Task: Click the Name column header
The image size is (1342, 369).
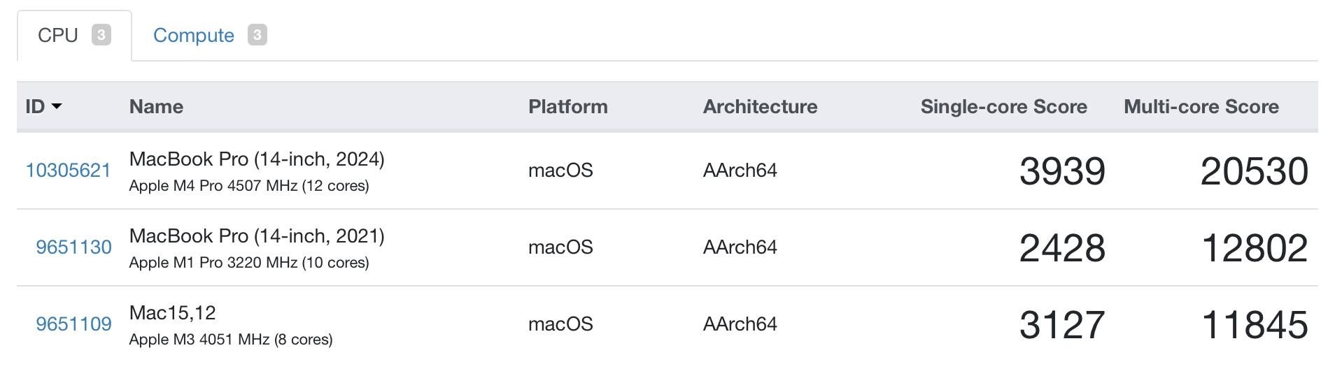Action: pyautogui.click(x=156, y=107)
